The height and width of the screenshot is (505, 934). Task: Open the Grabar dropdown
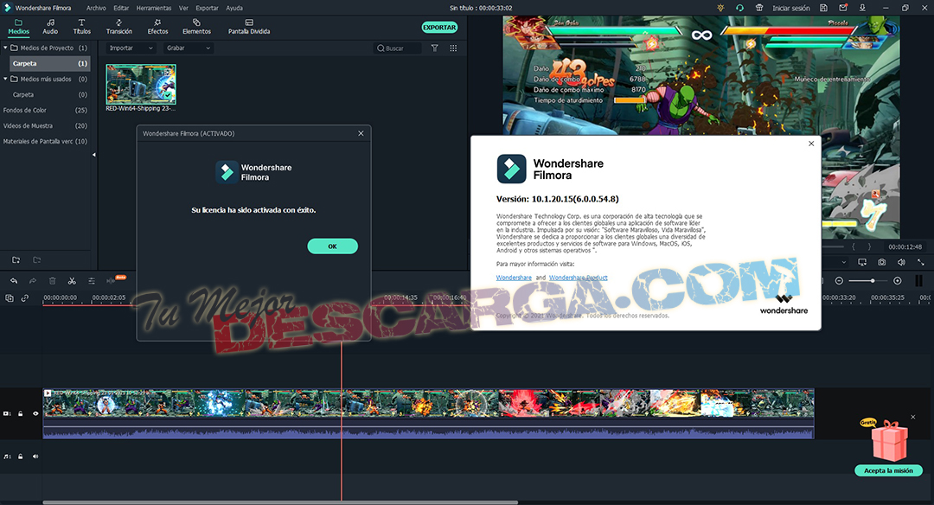[189, 48]
